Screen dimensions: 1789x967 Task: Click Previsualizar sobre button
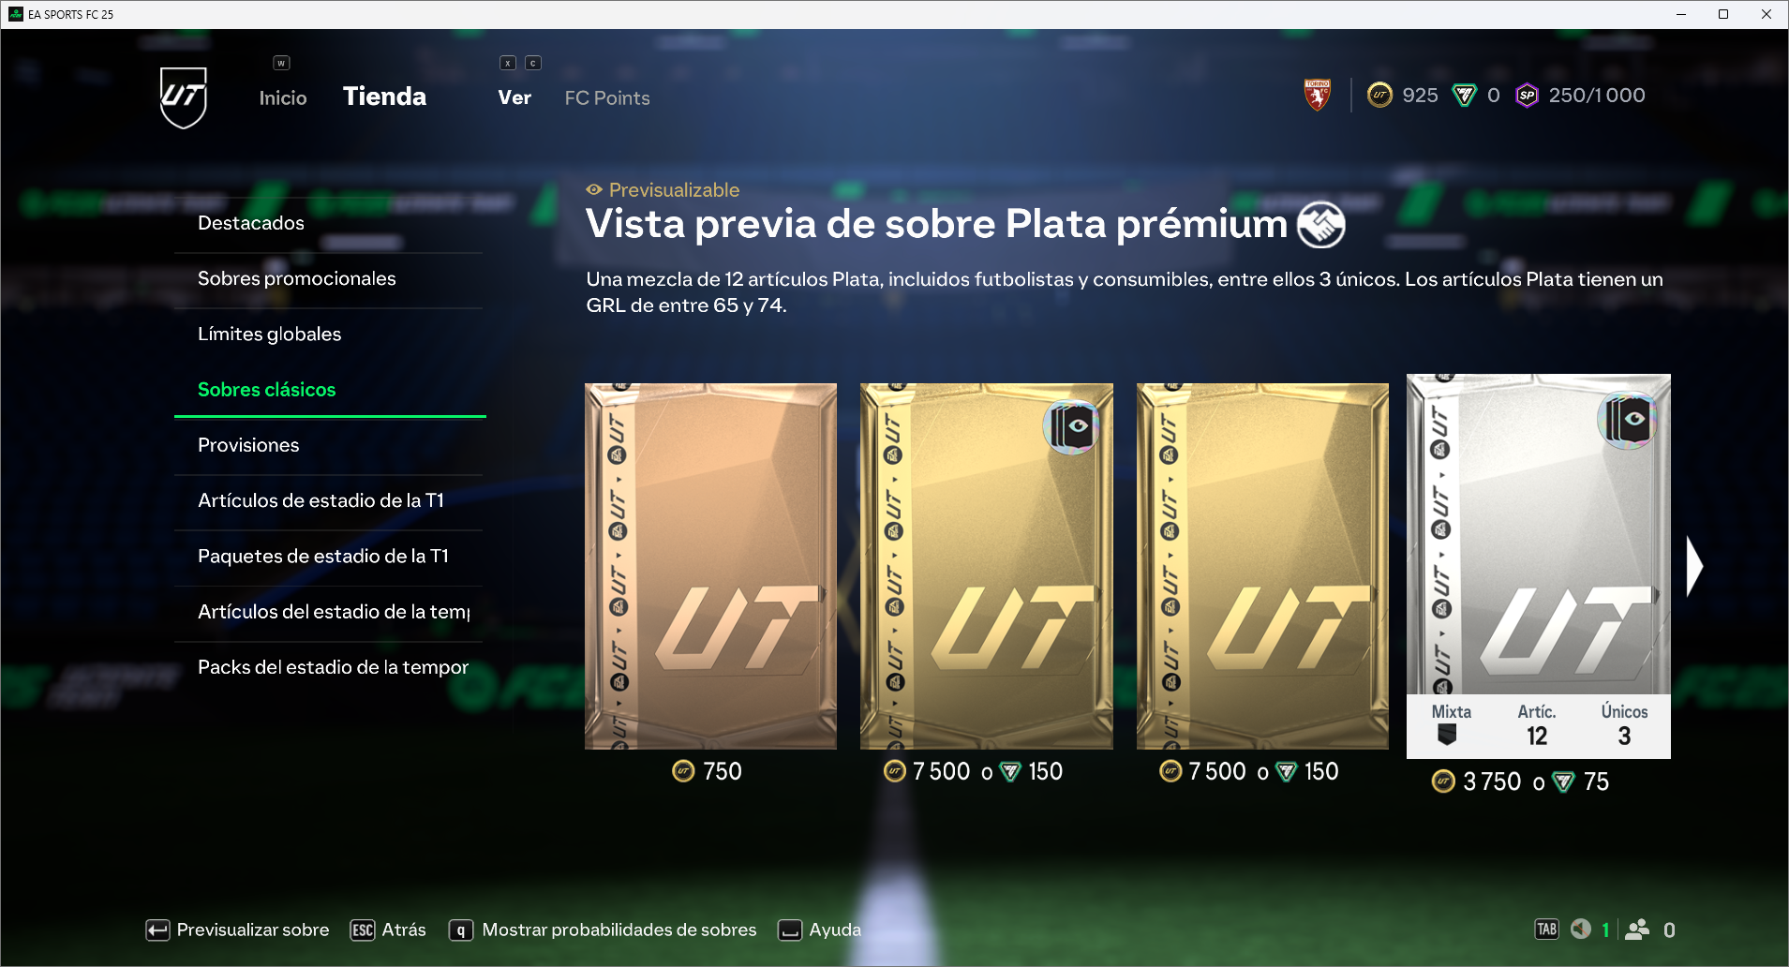pyautogui.click(x=238, y=930)
